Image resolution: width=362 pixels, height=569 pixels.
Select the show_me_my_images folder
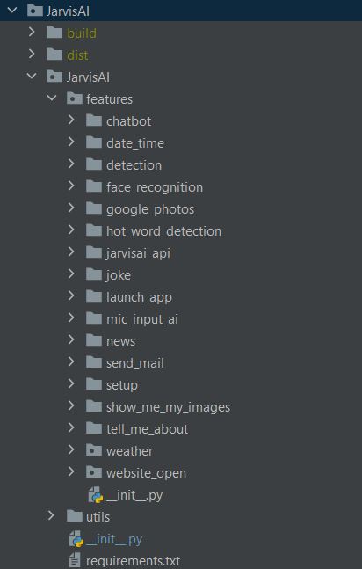click(x=168, y=407)
